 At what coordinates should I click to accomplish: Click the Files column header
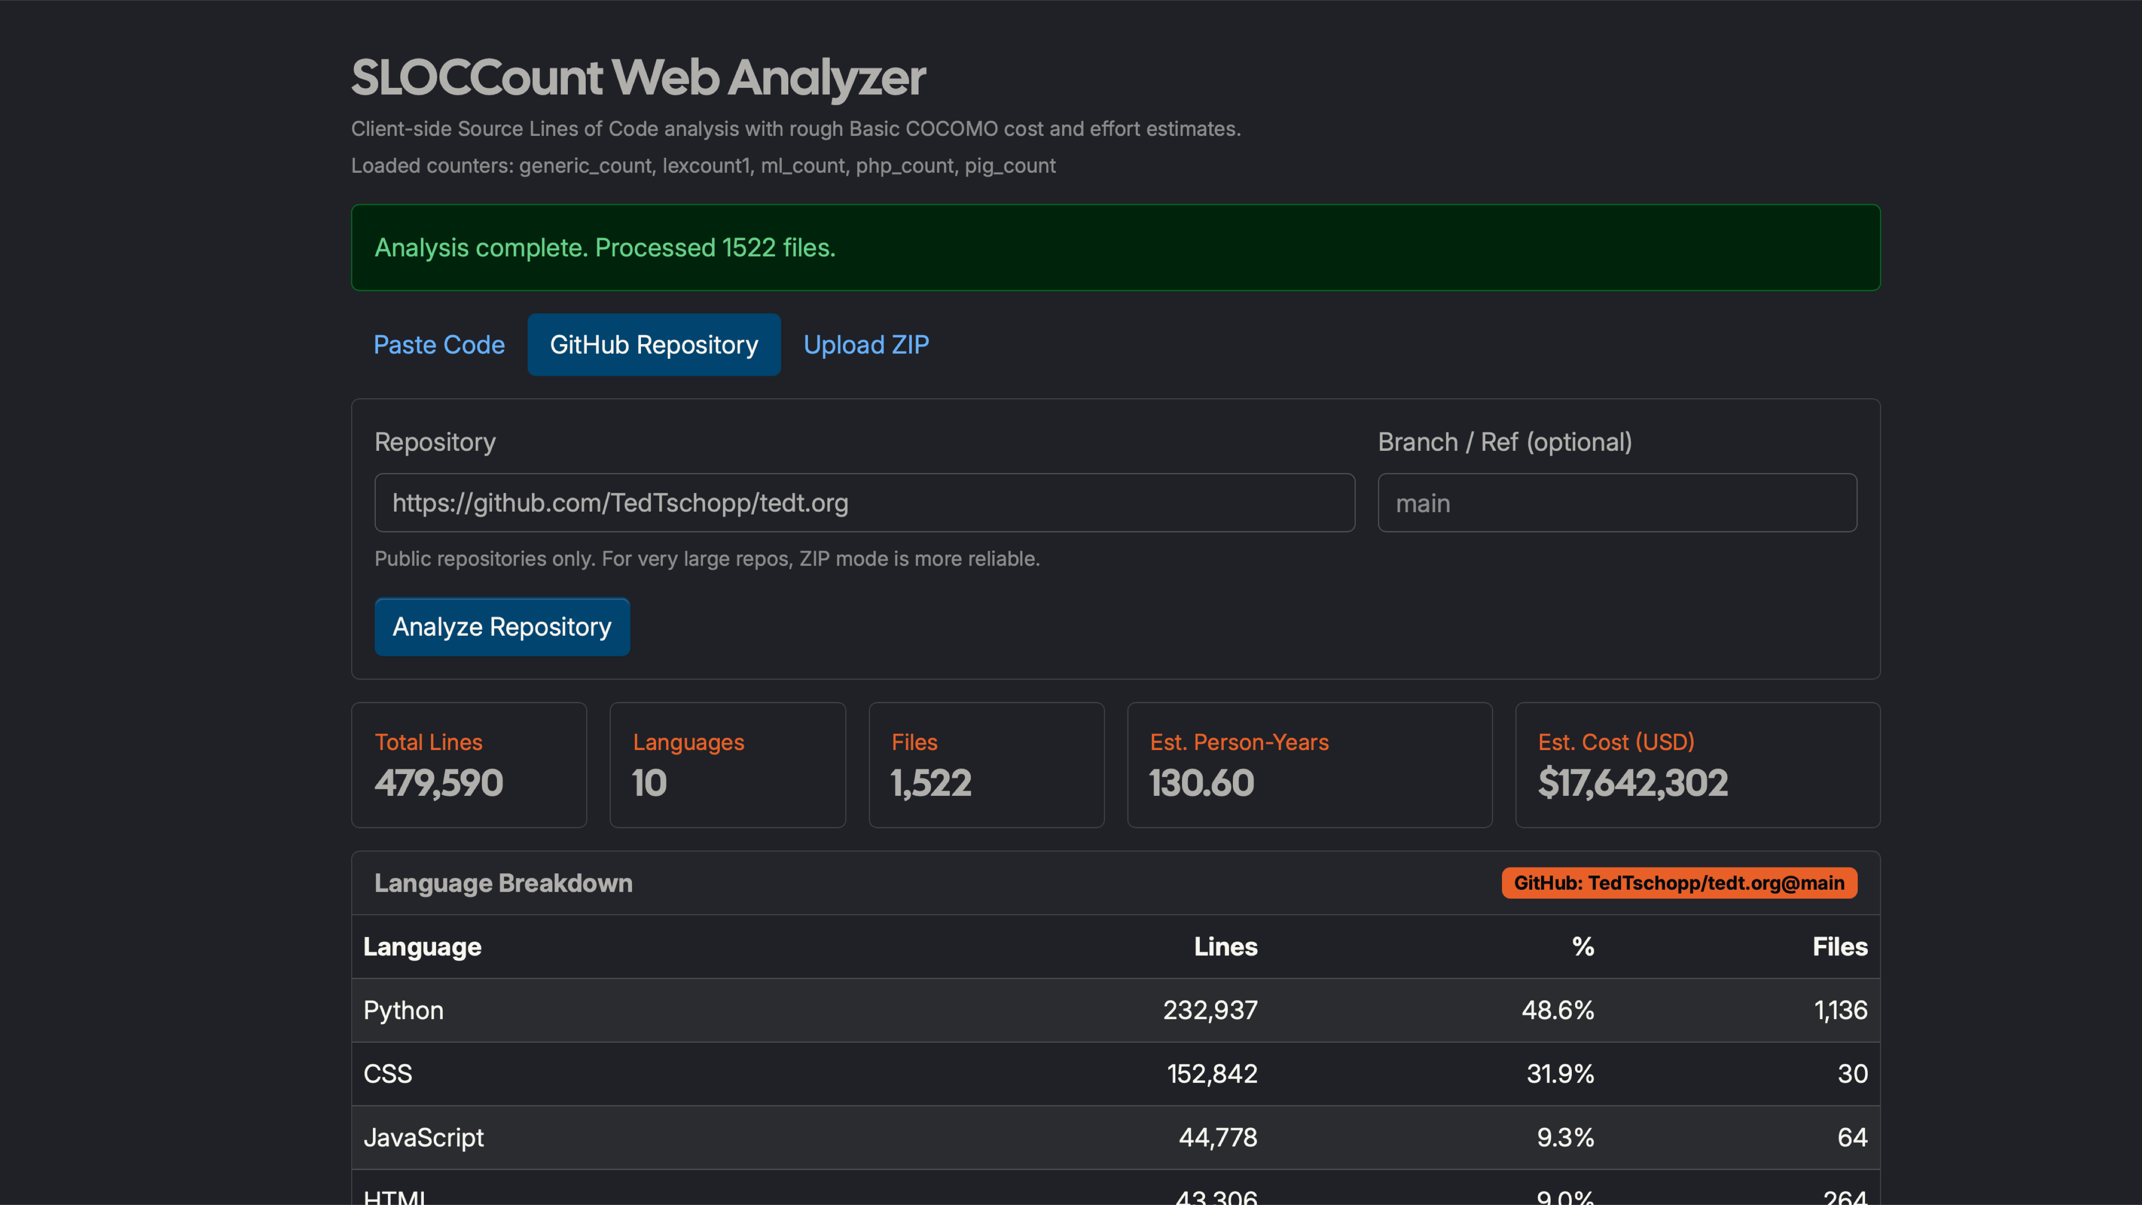[x=1839, y=946]
